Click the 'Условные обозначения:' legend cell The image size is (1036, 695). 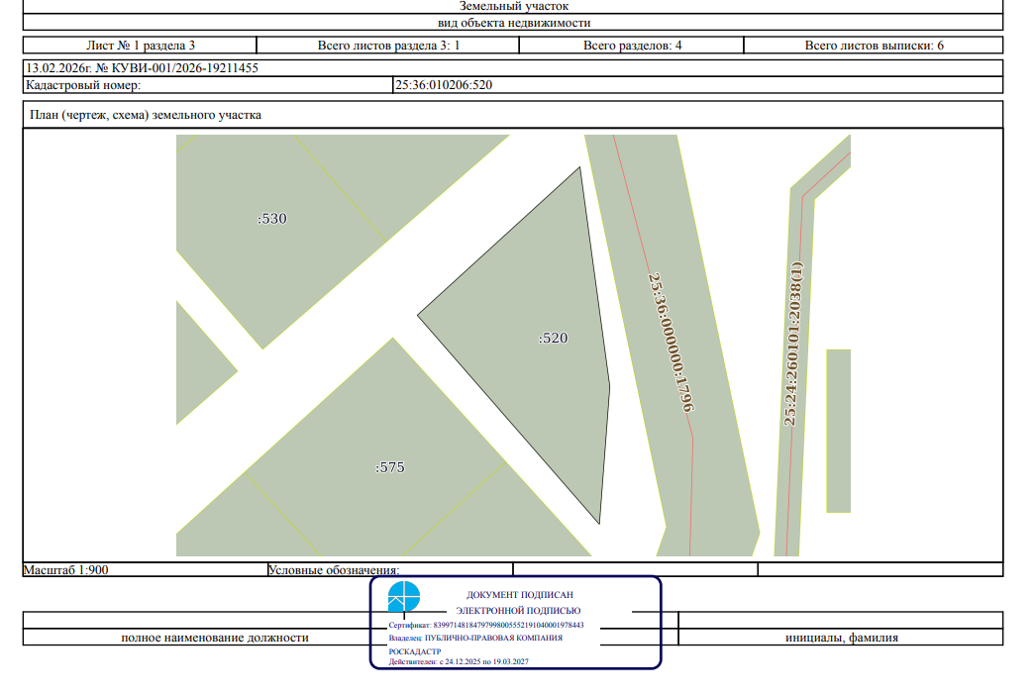pos(333,570)
